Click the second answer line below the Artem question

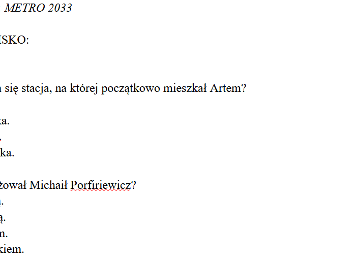pyautogui.click(x=1, y=137)
